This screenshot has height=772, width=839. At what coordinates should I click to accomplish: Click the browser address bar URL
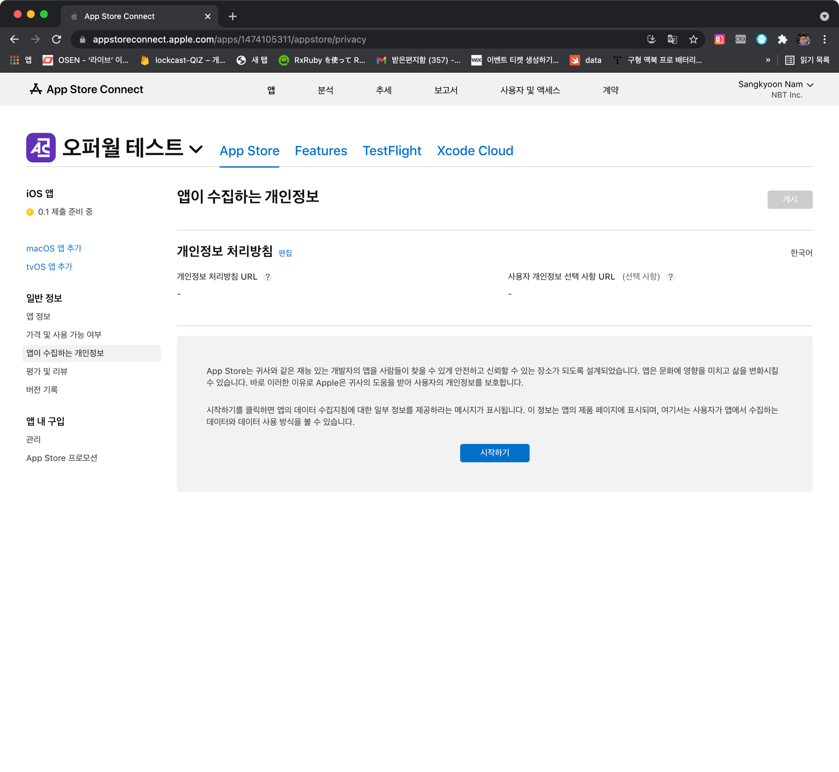[229, 39]
